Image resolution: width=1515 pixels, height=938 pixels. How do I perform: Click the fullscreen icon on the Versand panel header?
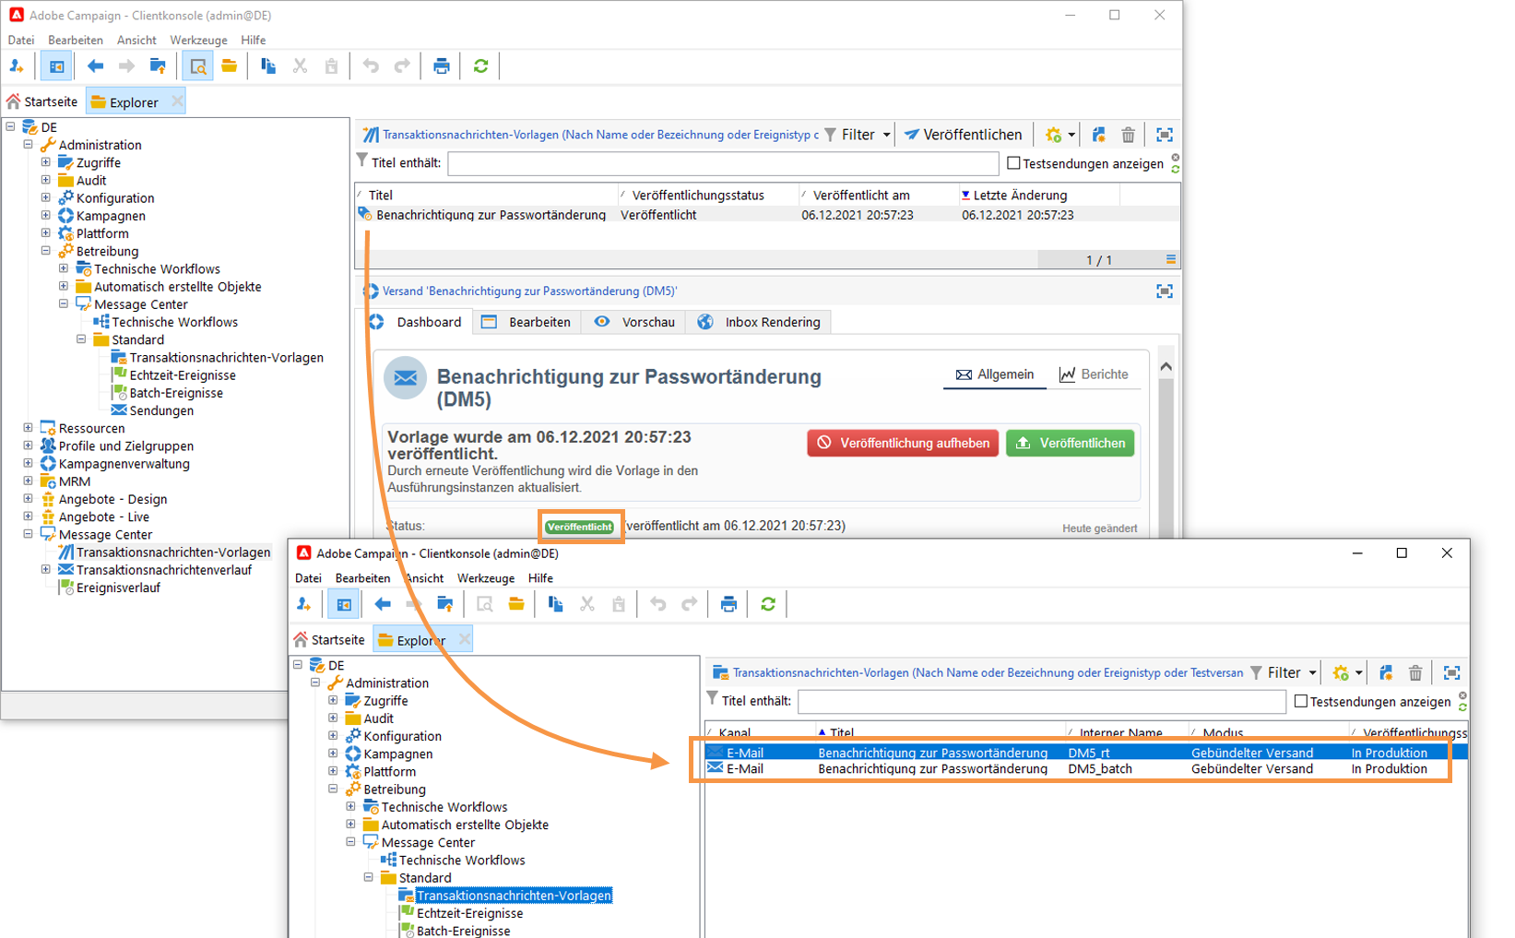click(1165, 291)
